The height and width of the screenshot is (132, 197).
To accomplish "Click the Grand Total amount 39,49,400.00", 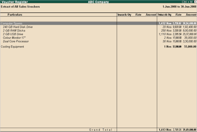I will point(189,130).
